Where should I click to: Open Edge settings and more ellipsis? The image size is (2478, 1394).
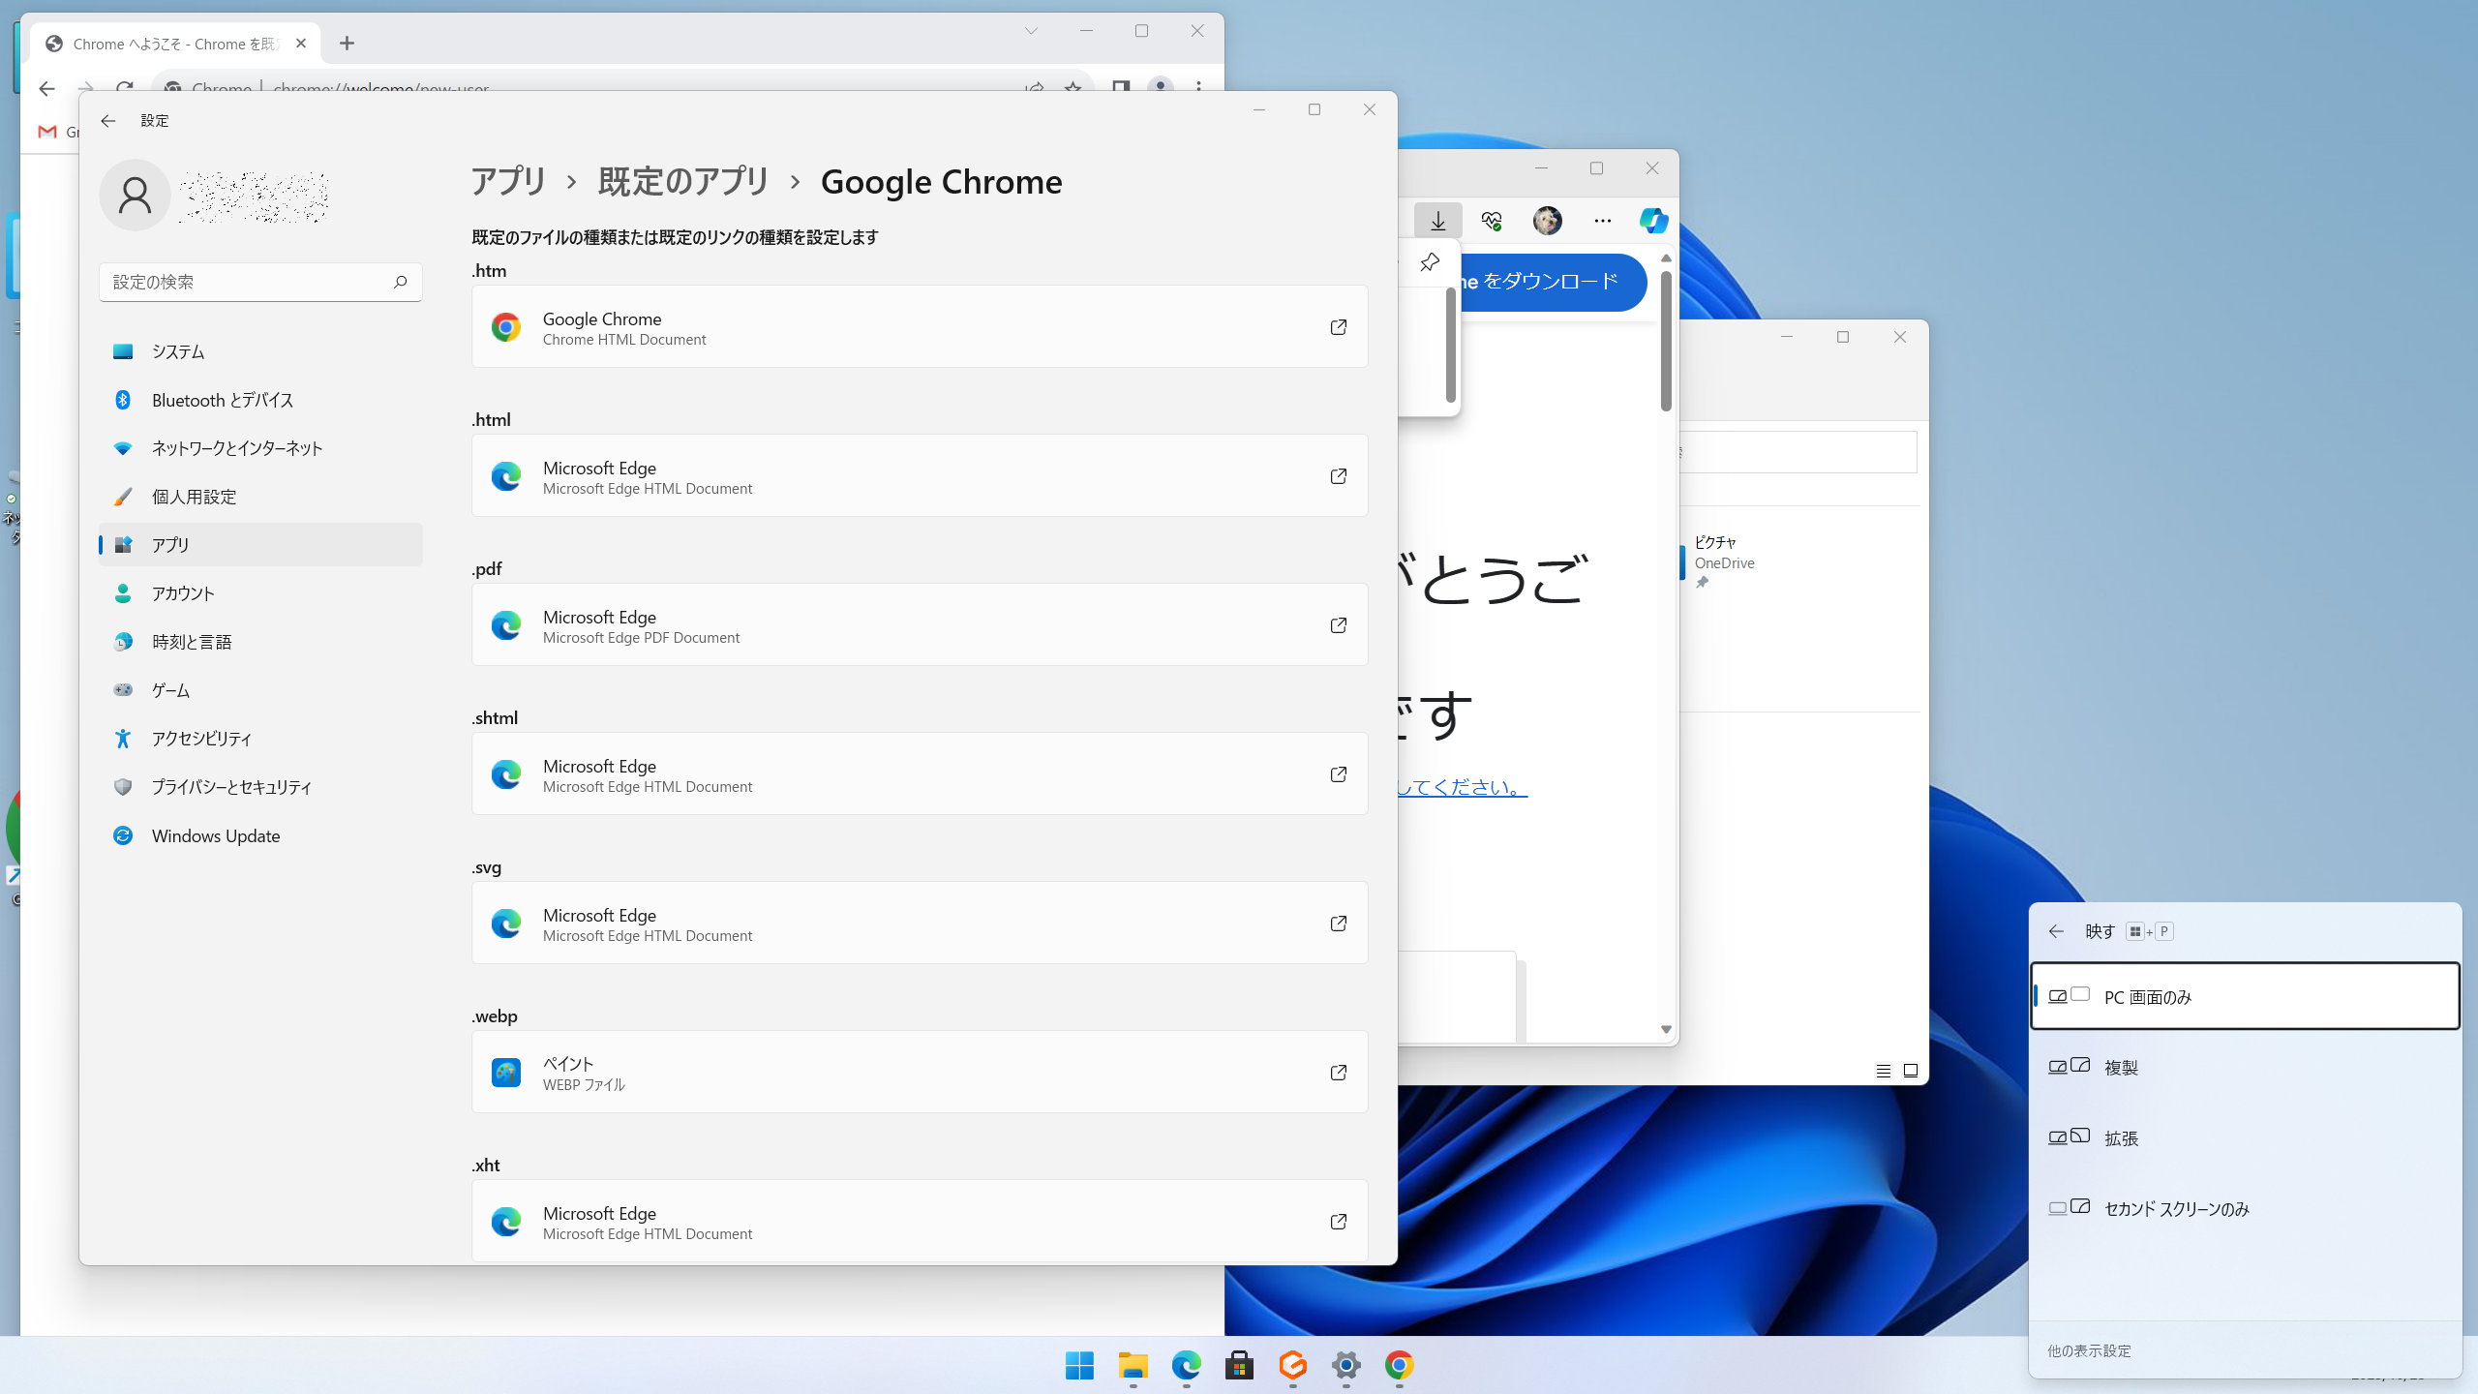pos(1602,221)
